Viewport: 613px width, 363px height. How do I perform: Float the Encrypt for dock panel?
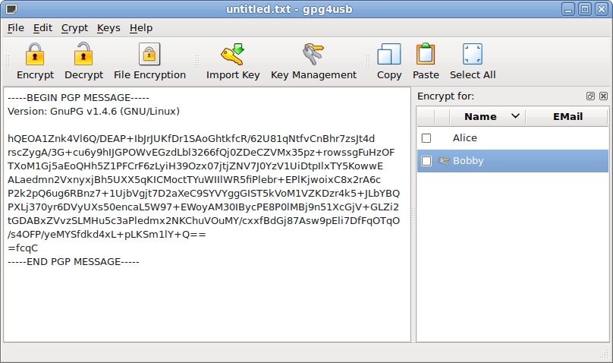pos(590,96)
